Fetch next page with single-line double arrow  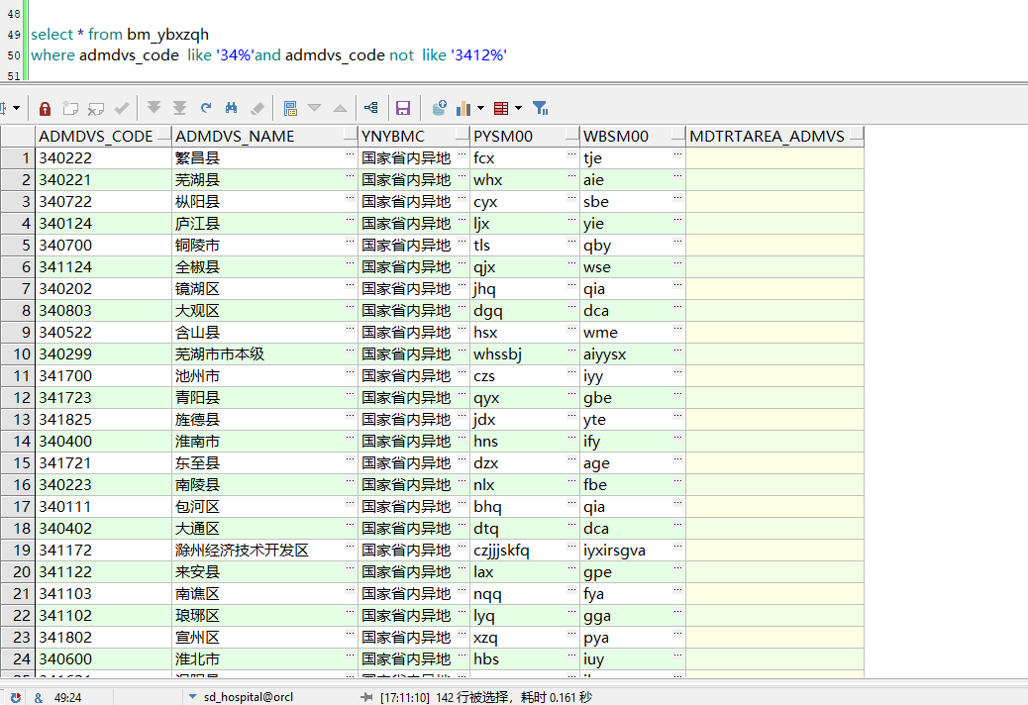pyautogui.click(x=154, y=108)
